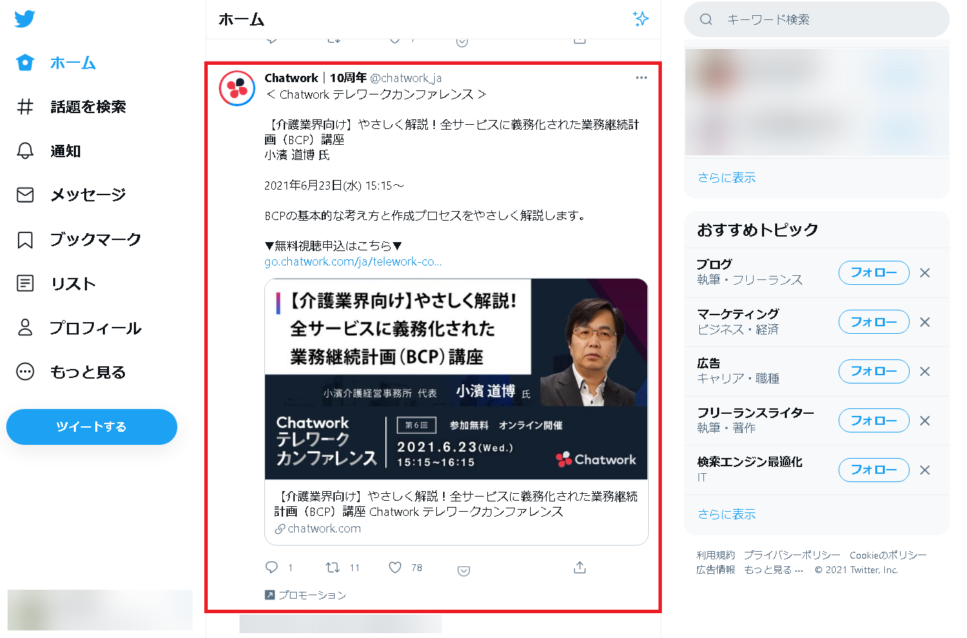The height and width of the screenshot is (638, 967).
Task: Open the ブックマーク bookmark icon
Action: [25, 240]
